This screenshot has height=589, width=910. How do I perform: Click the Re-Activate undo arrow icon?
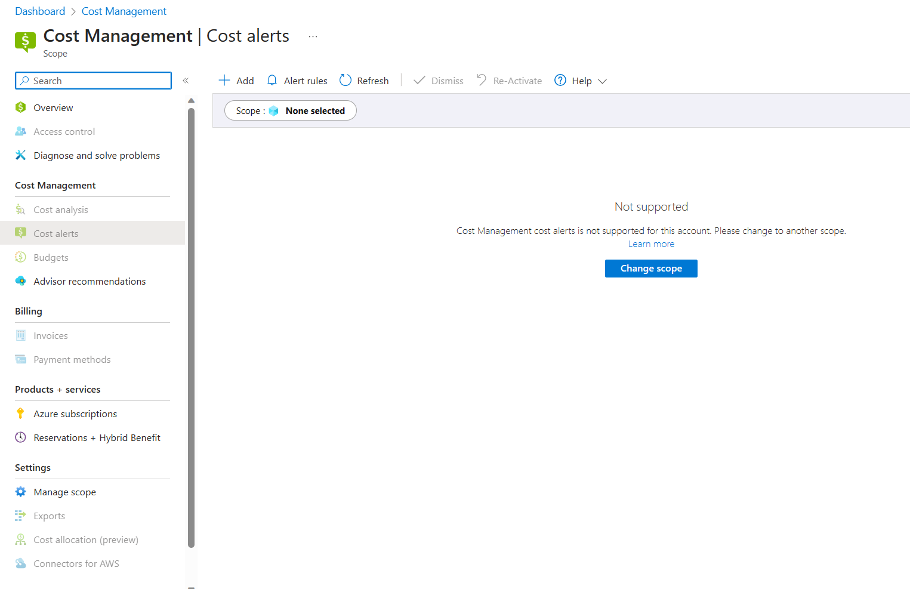(x=482, y=80)
